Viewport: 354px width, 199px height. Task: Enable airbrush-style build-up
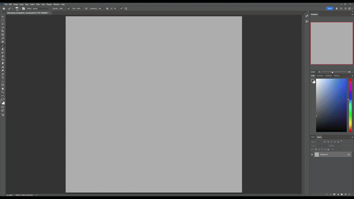tap(86, 8)
